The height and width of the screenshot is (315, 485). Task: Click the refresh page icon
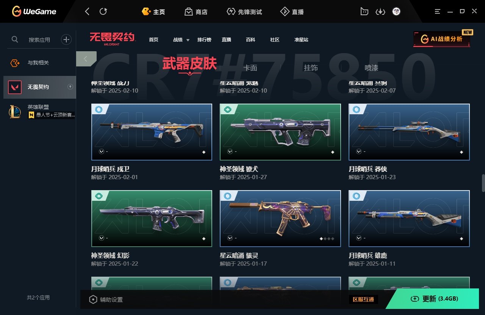coord(103,11)
